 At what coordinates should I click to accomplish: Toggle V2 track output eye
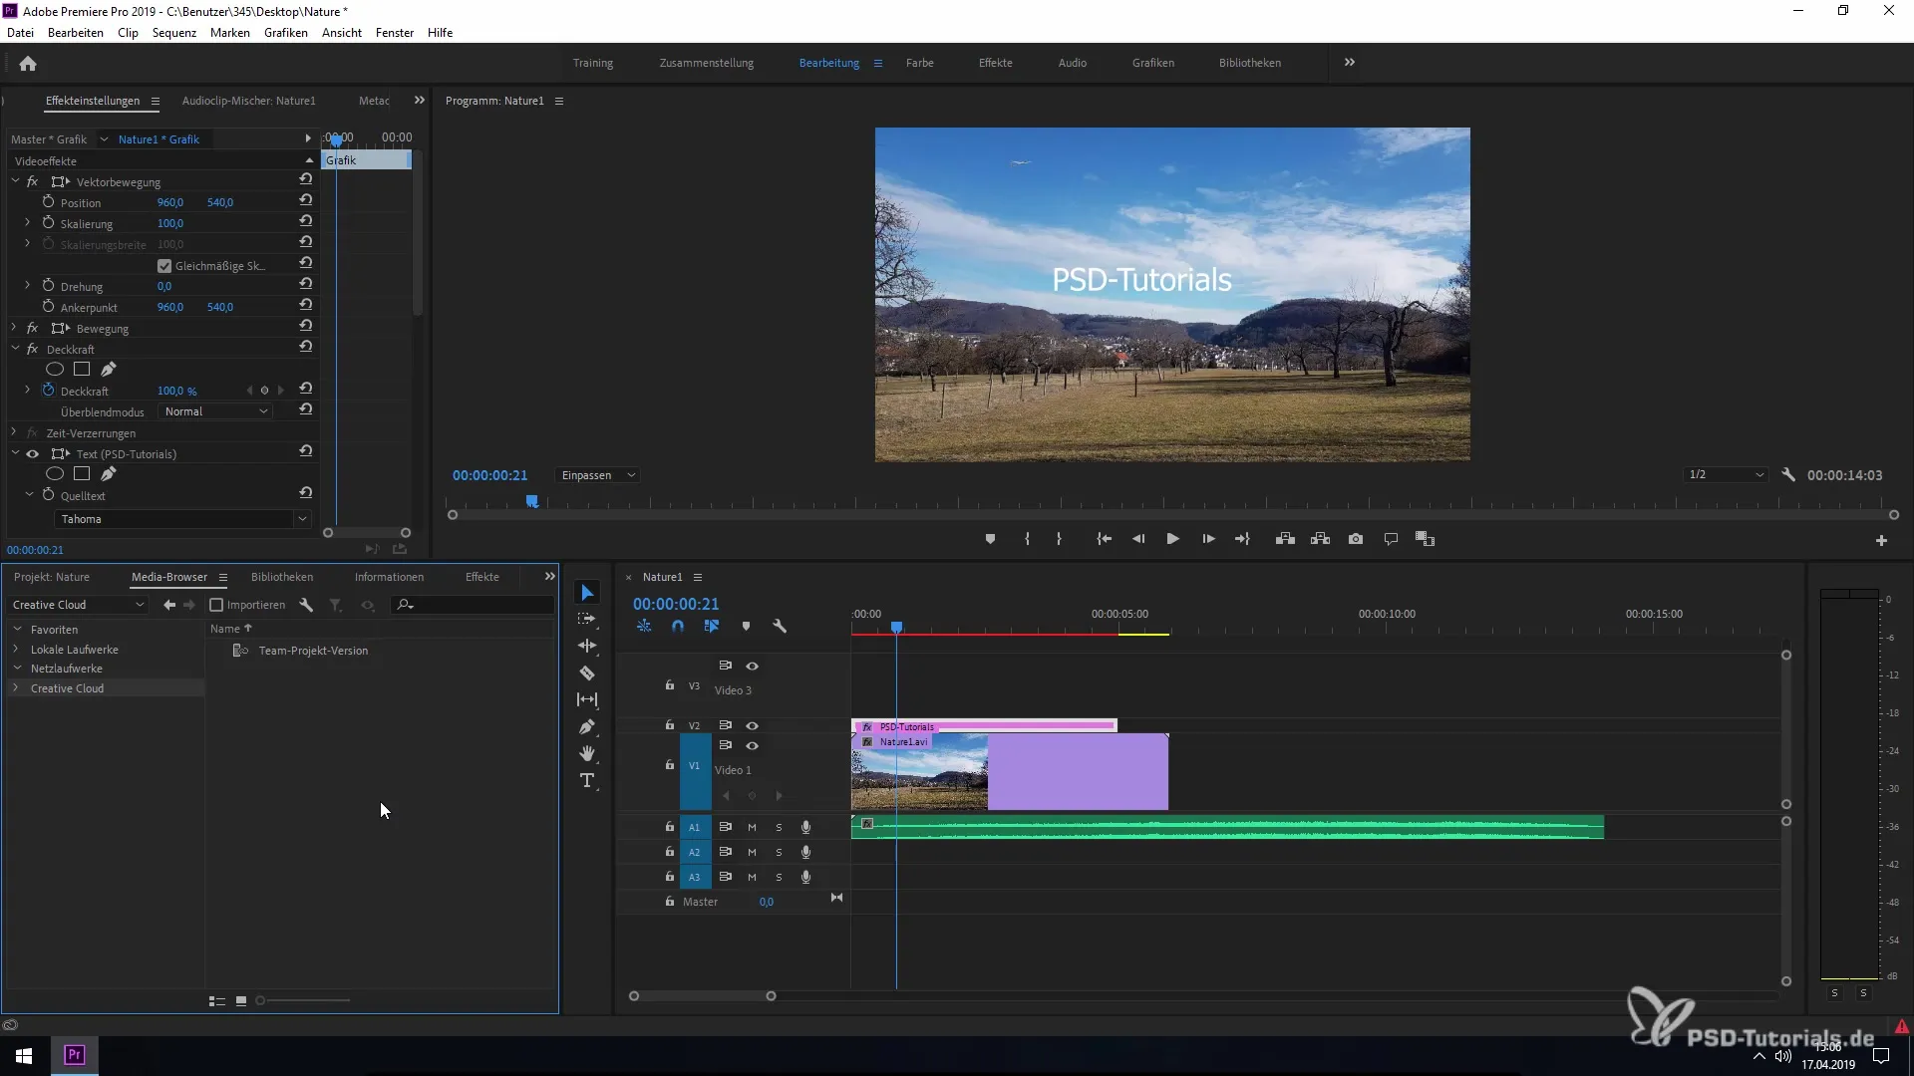[x=752, y=725]
